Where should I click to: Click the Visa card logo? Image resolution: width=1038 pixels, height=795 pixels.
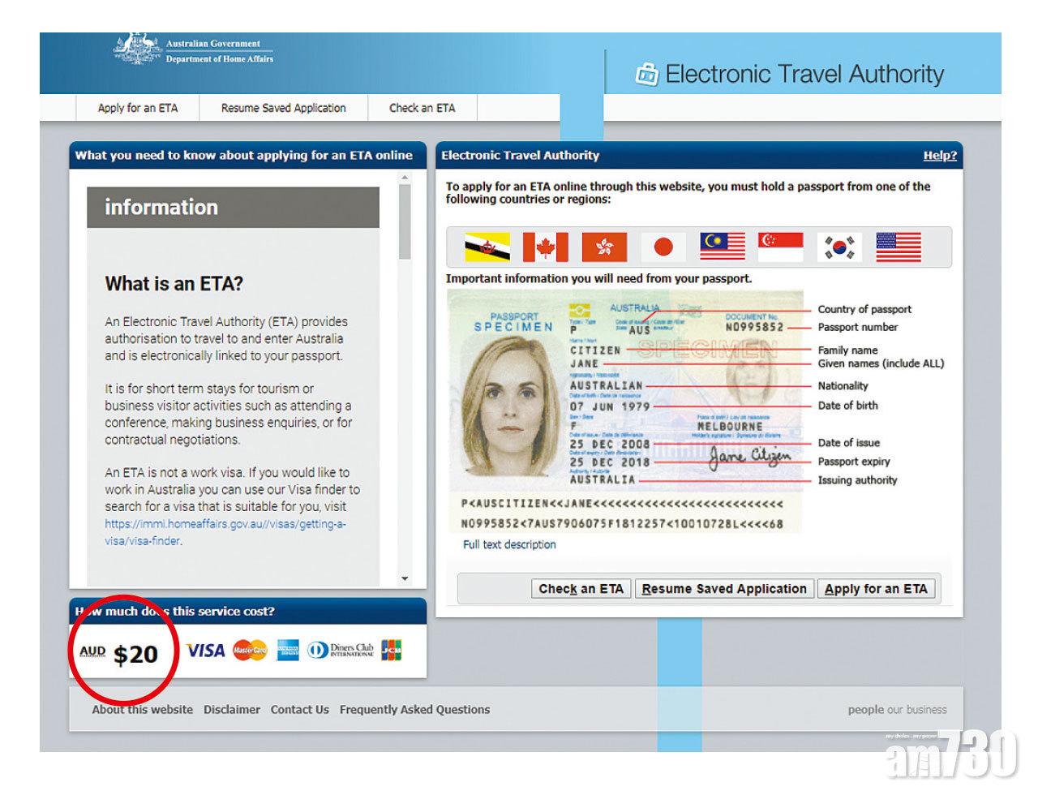tap(205, 651)
